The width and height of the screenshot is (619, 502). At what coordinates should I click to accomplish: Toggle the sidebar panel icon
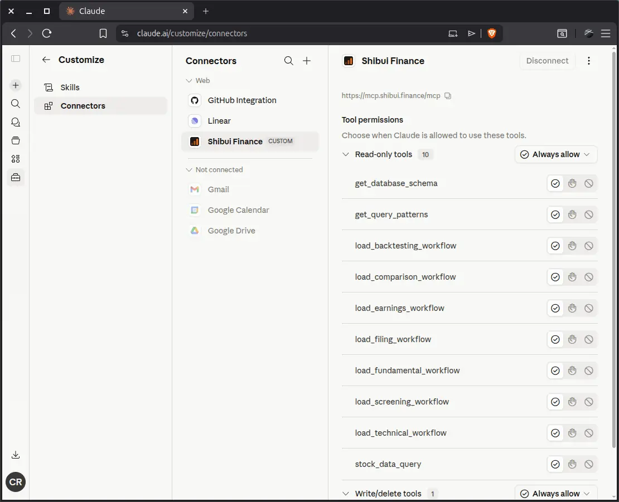click(x=16, y=59)
